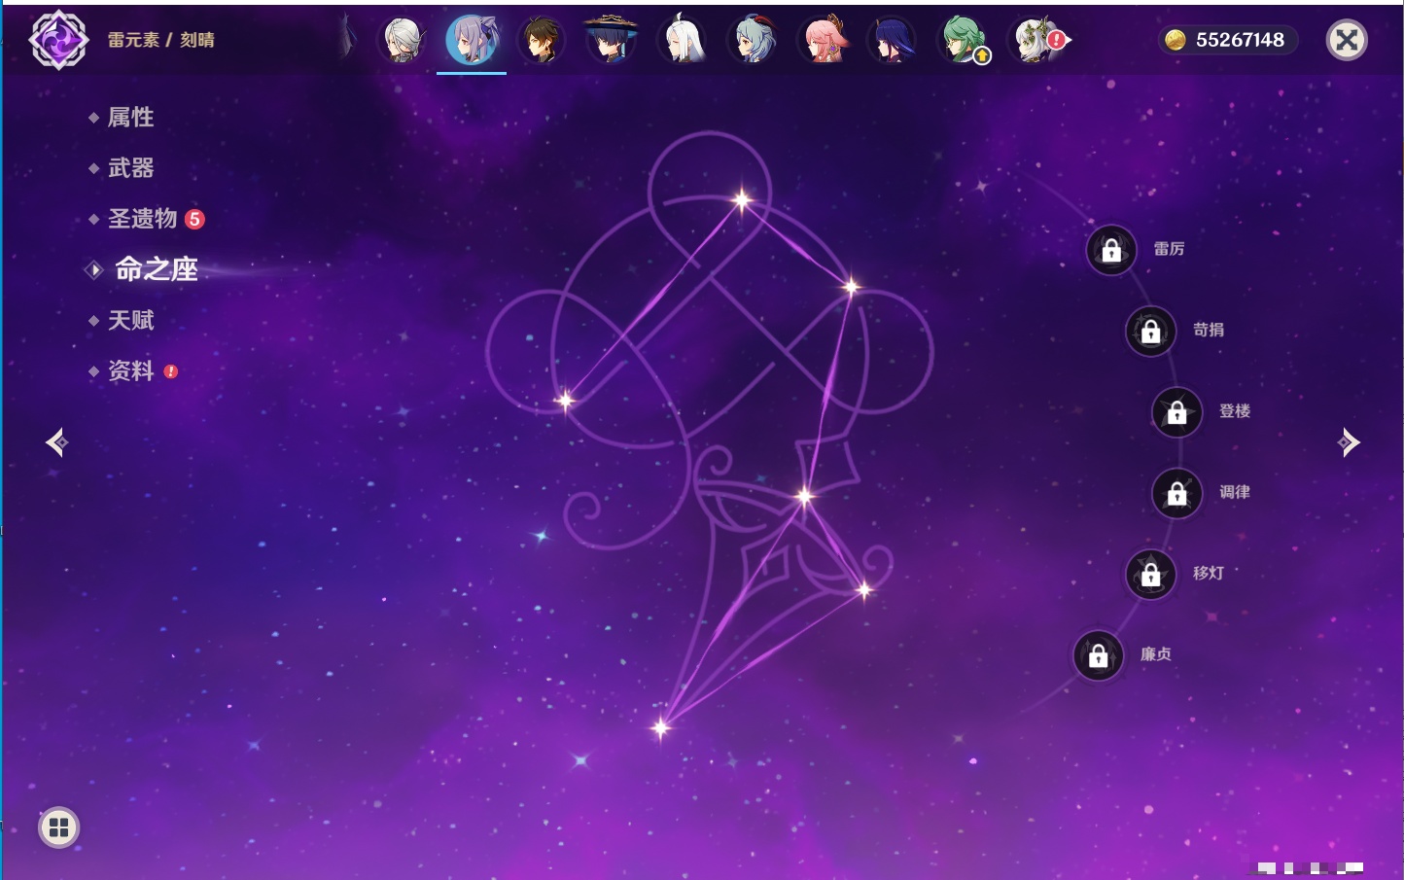Image resolution: width=1404 pixels, height=880 pixels.
Task: Open the locked 雷厉 constellation node
Action: coord(1111,250)
